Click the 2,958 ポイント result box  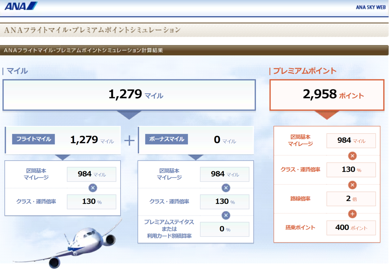[327, 95]
